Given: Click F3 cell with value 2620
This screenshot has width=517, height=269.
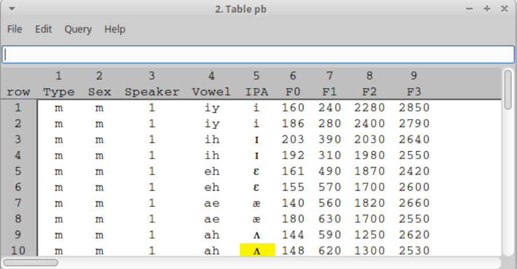Looking at the screenshot, I should point(414,235).
